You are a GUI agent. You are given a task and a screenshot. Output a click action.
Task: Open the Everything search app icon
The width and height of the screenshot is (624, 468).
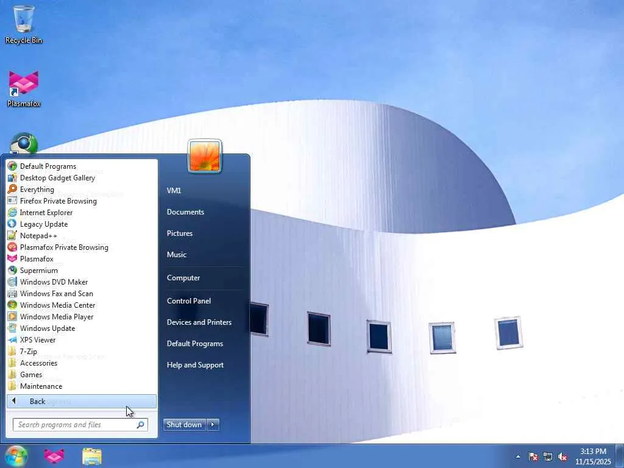12,189
